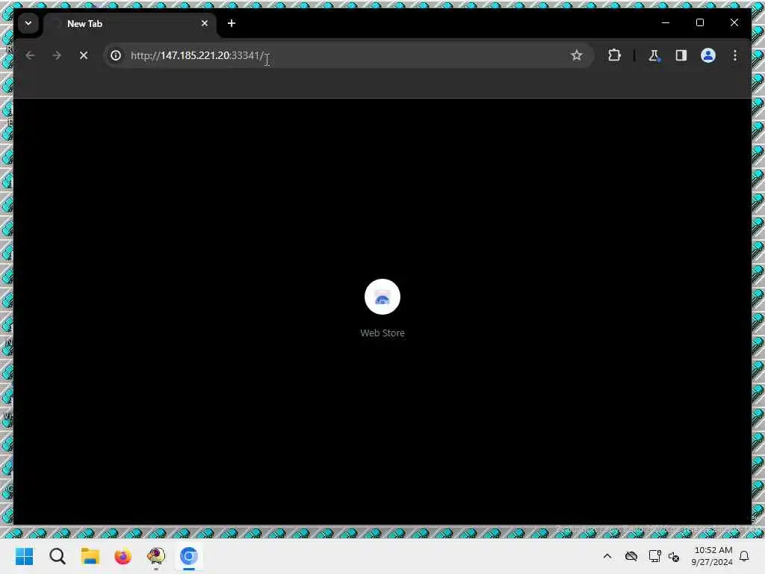This screenshot has height=574, width=765.
Task: Open the profile avatar menu
Action: click(708, 55)
